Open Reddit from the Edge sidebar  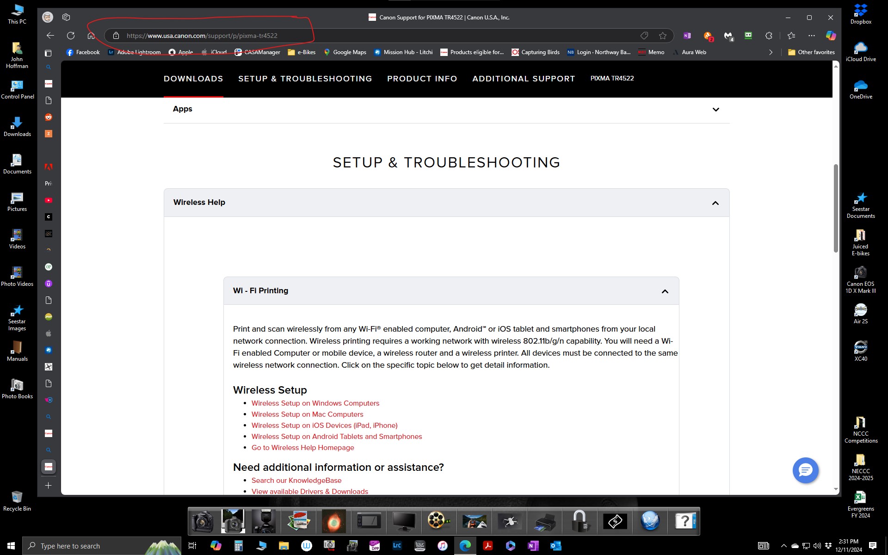pos(49,117)
